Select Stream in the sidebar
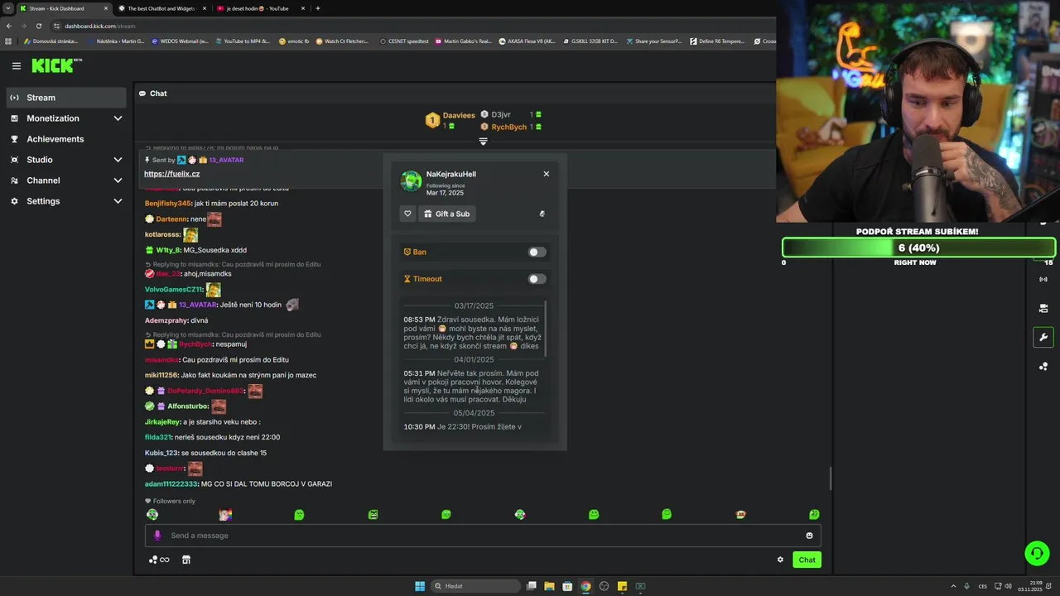Screen dimensions: 1060x596 coord(66,98)
